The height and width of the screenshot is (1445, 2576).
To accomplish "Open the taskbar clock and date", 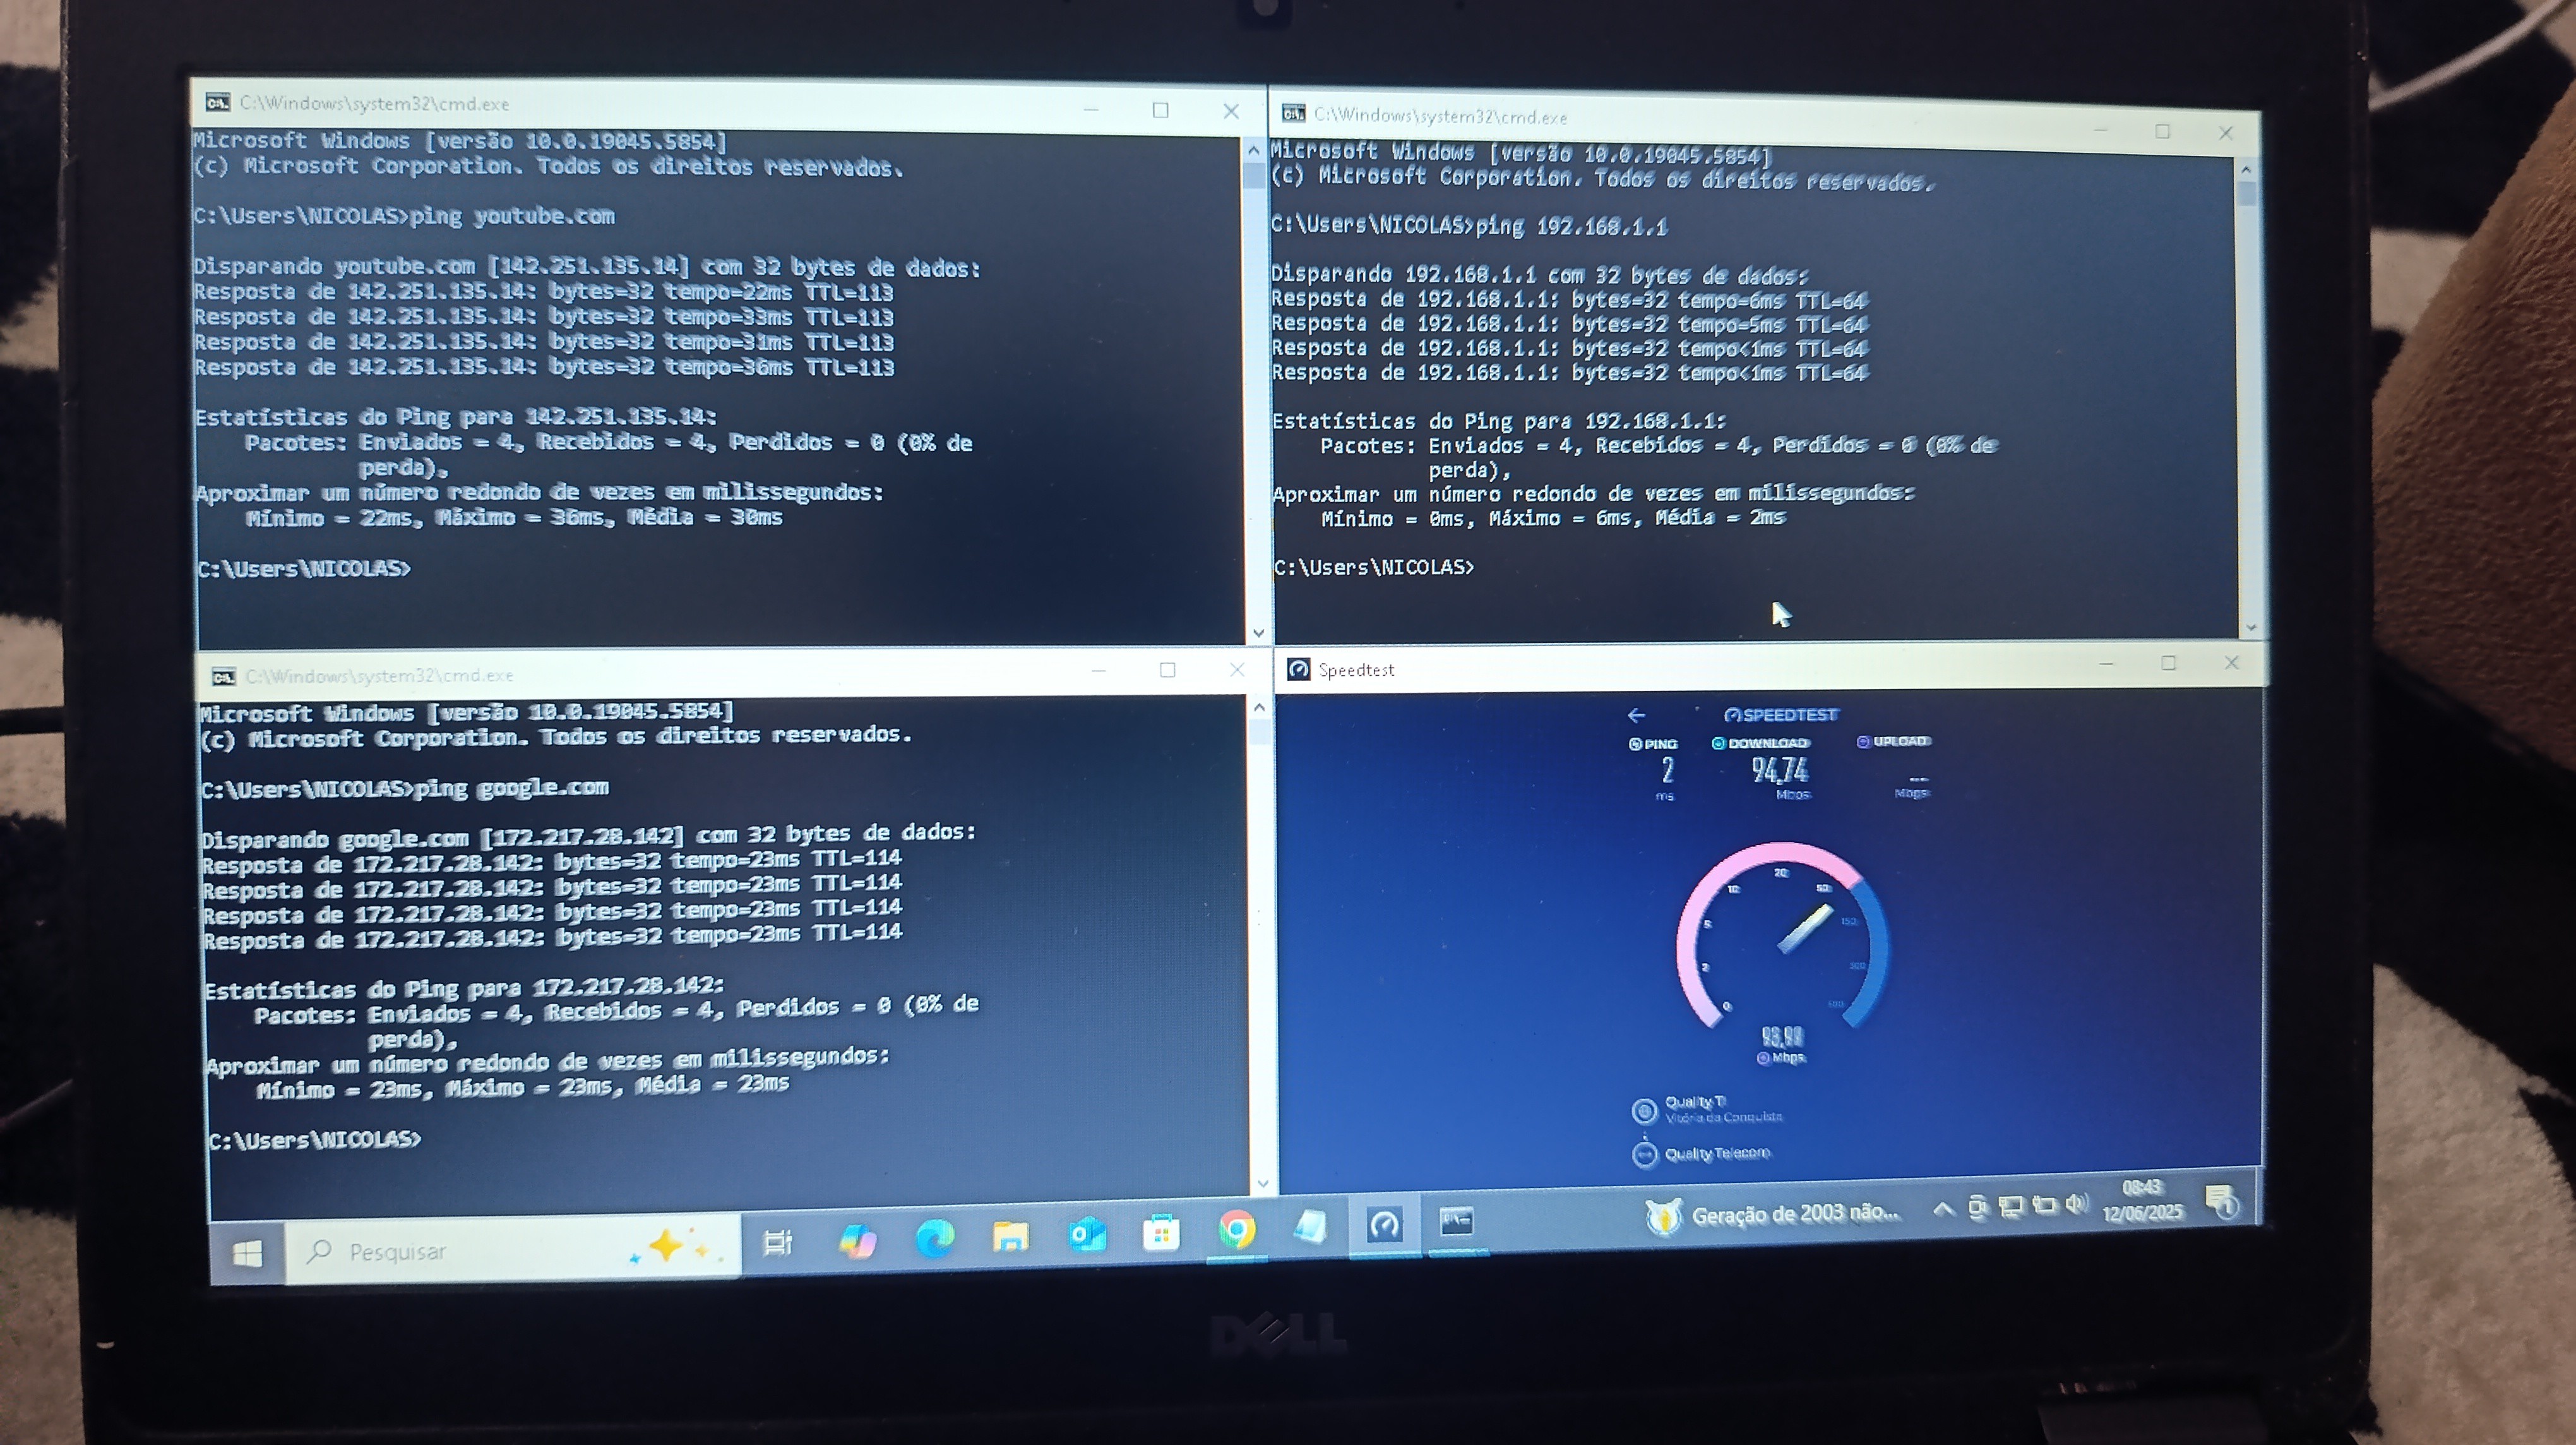I will [x=2142, y=1200].
